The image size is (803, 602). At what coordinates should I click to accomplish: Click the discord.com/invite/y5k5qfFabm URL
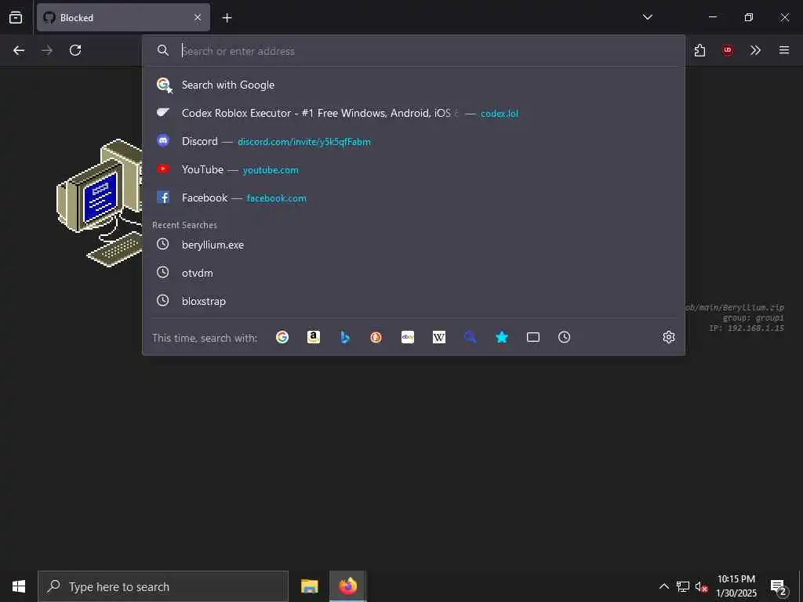pyautogui.click(x=304, y=142)
